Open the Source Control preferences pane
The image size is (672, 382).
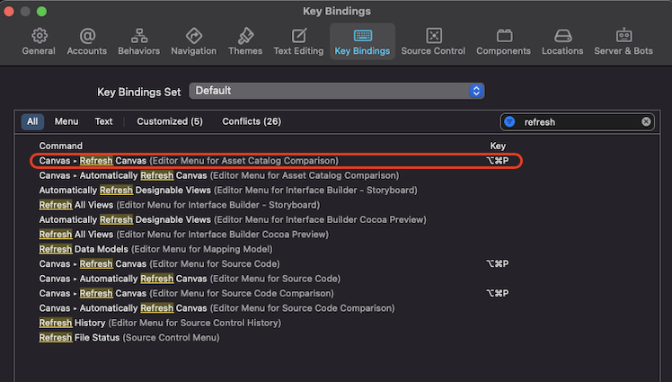433,41
